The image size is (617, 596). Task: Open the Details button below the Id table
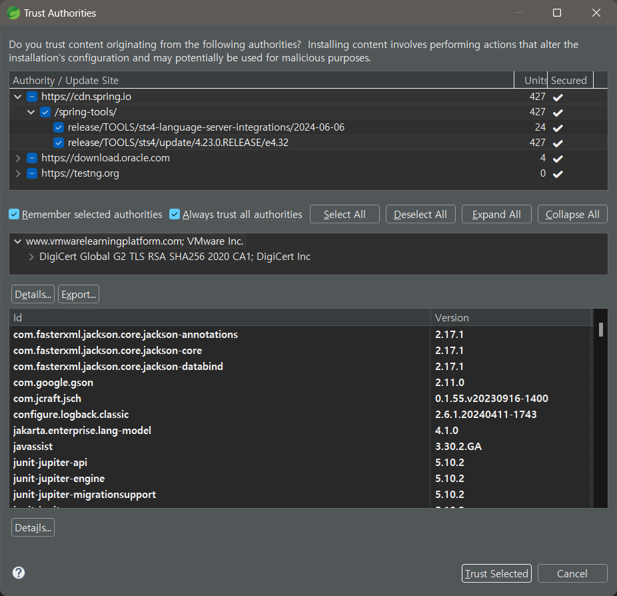(33, 527)
